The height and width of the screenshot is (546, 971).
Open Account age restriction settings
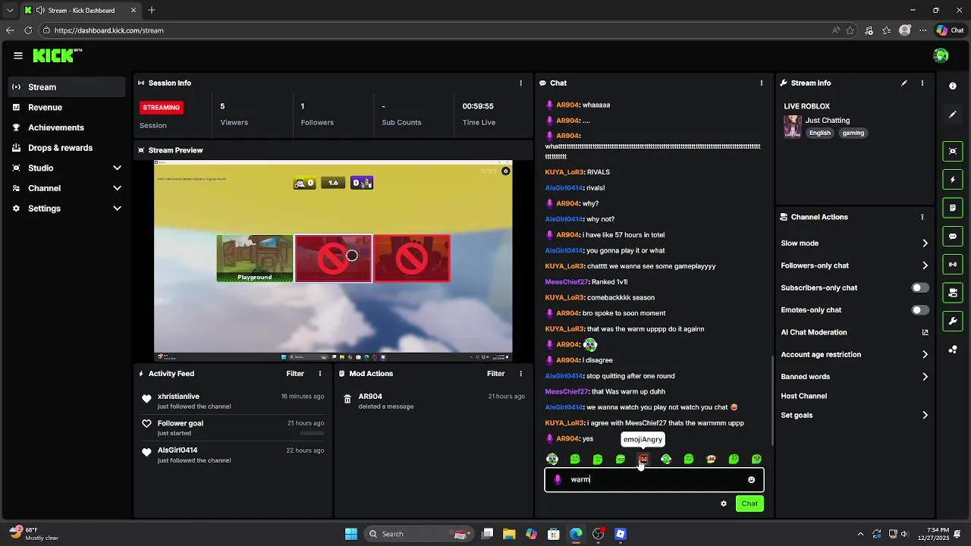coord(855,354)
